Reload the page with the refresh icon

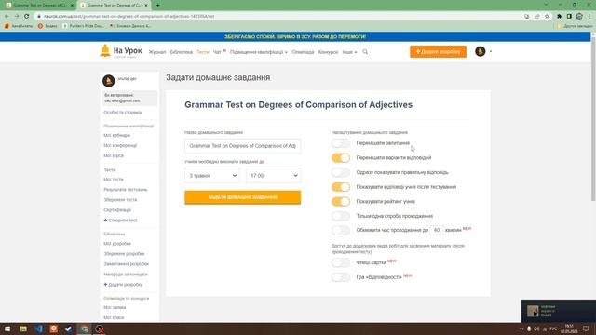click(27, 17)
